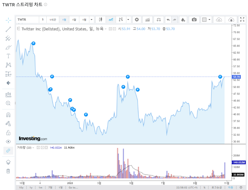Click the 22:58:02 (UTC+9) timezone label
248x190 pixels.
tap(187, 187)
